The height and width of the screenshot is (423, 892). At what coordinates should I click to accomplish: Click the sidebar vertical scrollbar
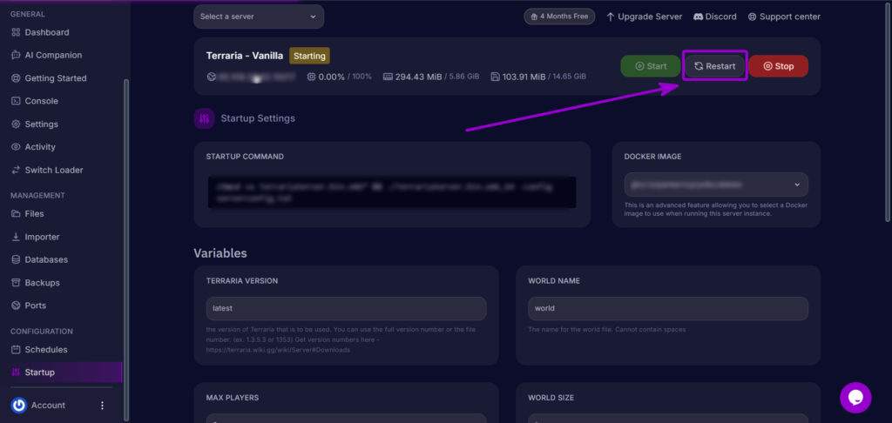click(x=126, y=250)
